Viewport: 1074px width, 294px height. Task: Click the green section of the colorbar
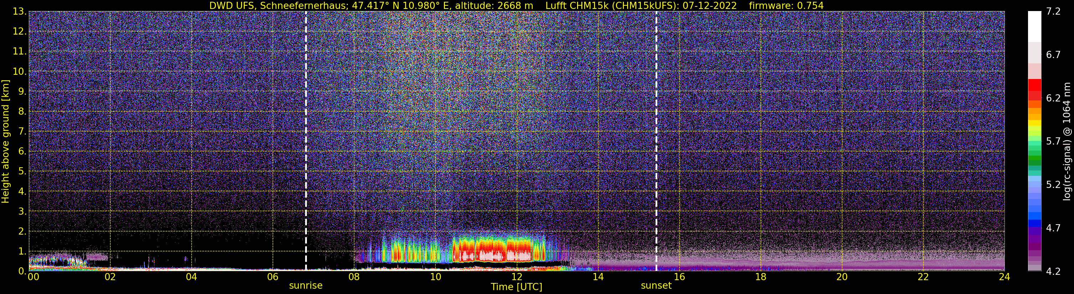point(1034,160)
